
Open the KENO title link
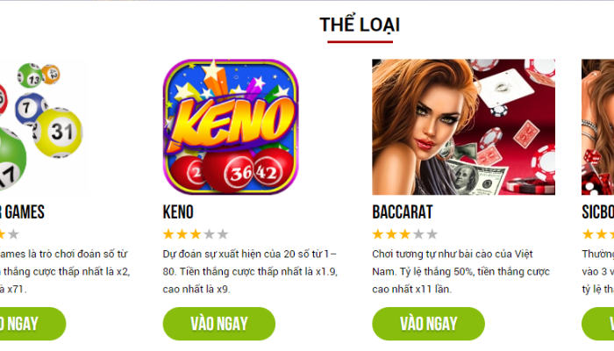(178, 212)
